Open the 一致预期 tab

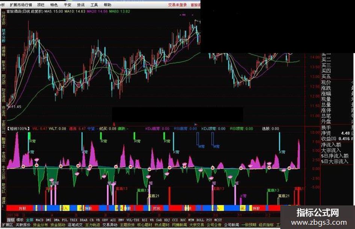pyautogui.click(x=249, y=225)
